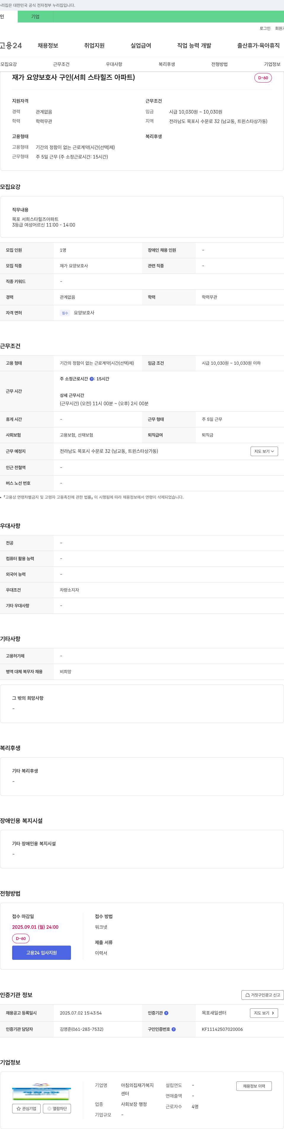Click the 이력서 제출 서류 value

101,953
